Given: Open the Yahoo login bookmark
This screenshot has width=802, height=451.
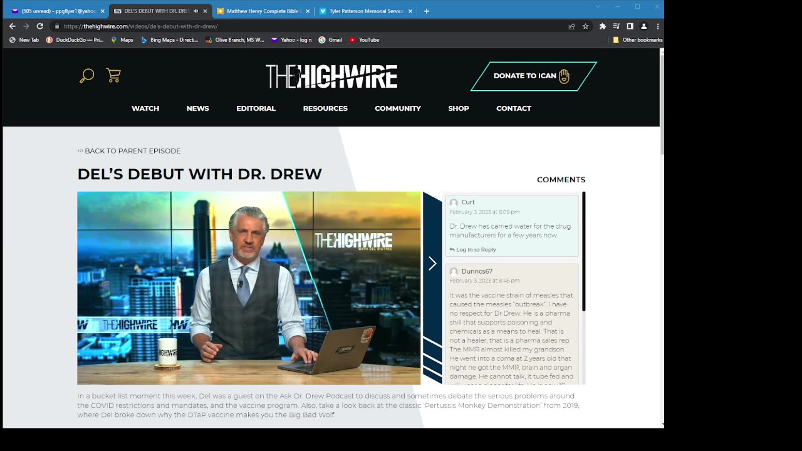Looking at the screenshot, I should coord(291,40).
